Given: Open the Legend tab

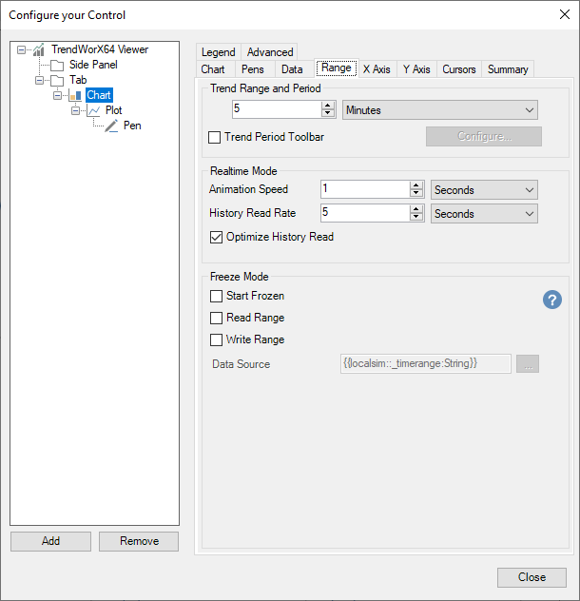Looking at the screenshot, I should 218,52.
